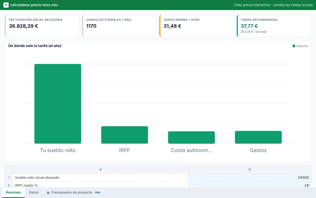The width and height of the screenshot is (316, 198).
Task: Select the calculadora-precio-hora.xlsx file name
Action: point(34,5)
